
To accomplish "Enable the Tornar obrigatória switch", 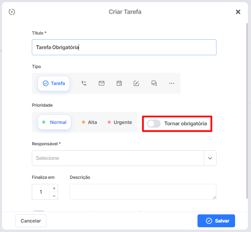I will tap(154, 124).
